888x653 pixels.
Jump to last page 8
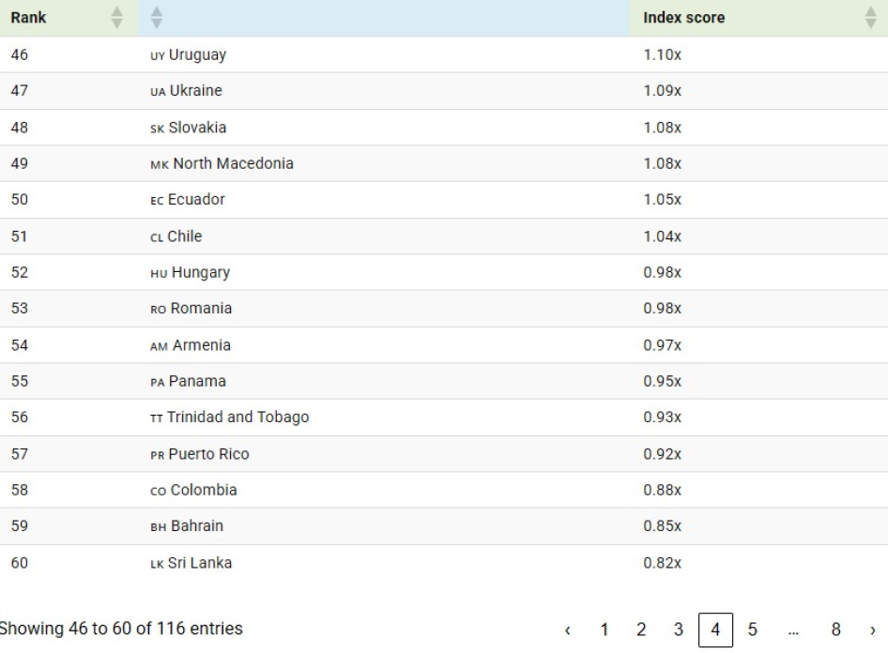[x=835, y=630]
